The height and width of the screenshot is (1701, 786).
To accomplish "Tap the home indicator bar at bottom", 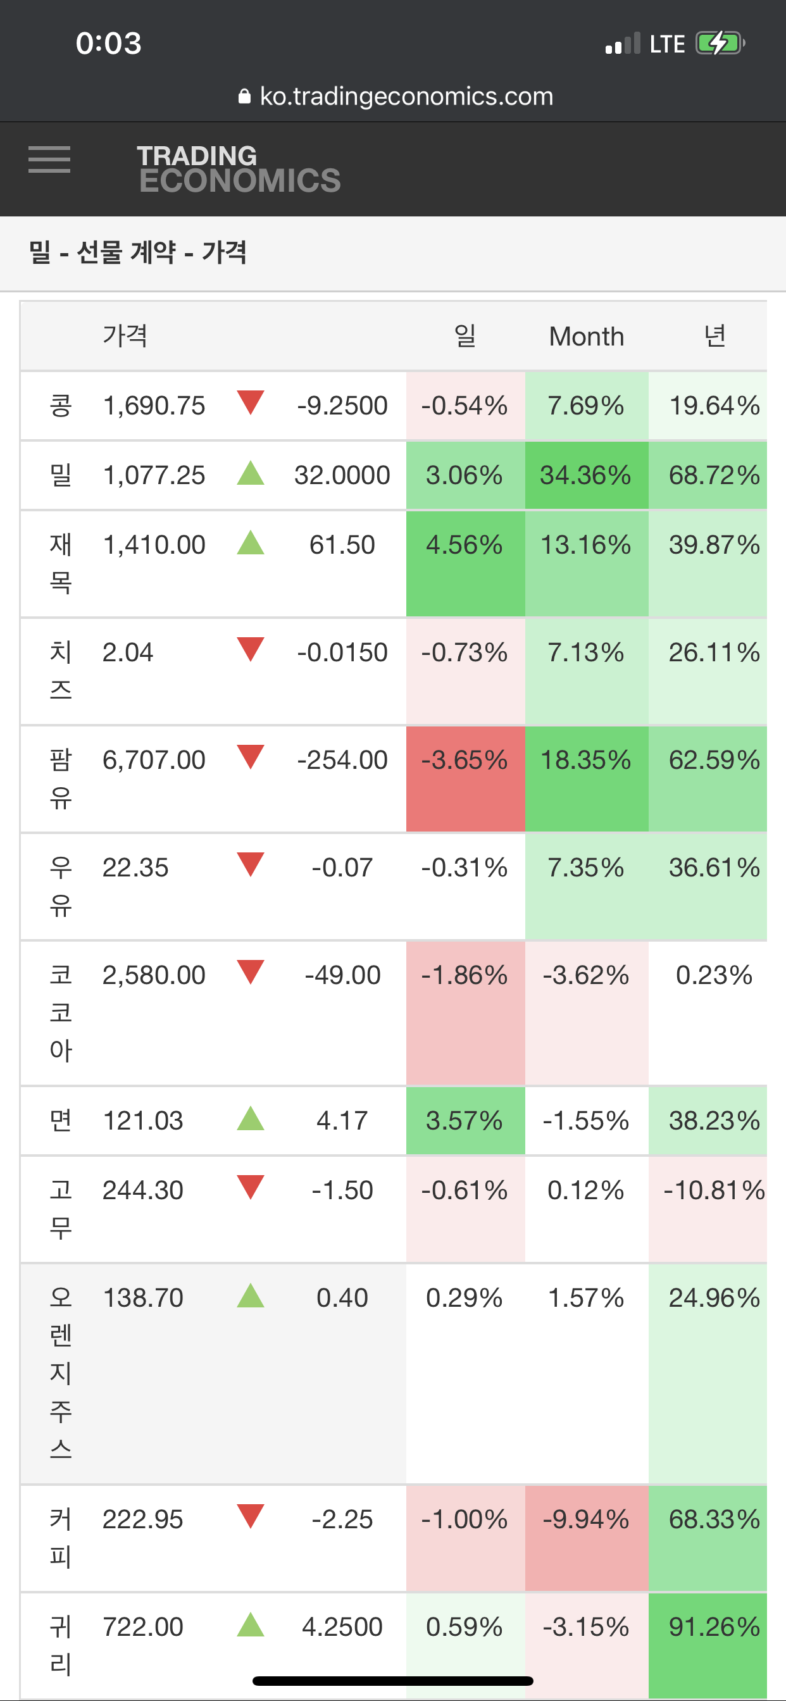I will 393,1681.
